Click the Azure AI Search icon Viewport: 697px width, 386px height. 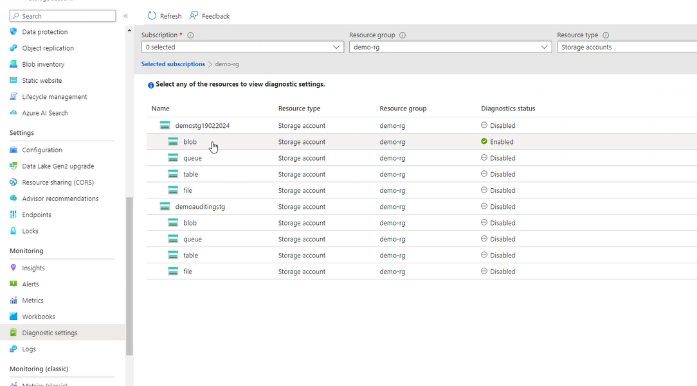click(14, 113)
